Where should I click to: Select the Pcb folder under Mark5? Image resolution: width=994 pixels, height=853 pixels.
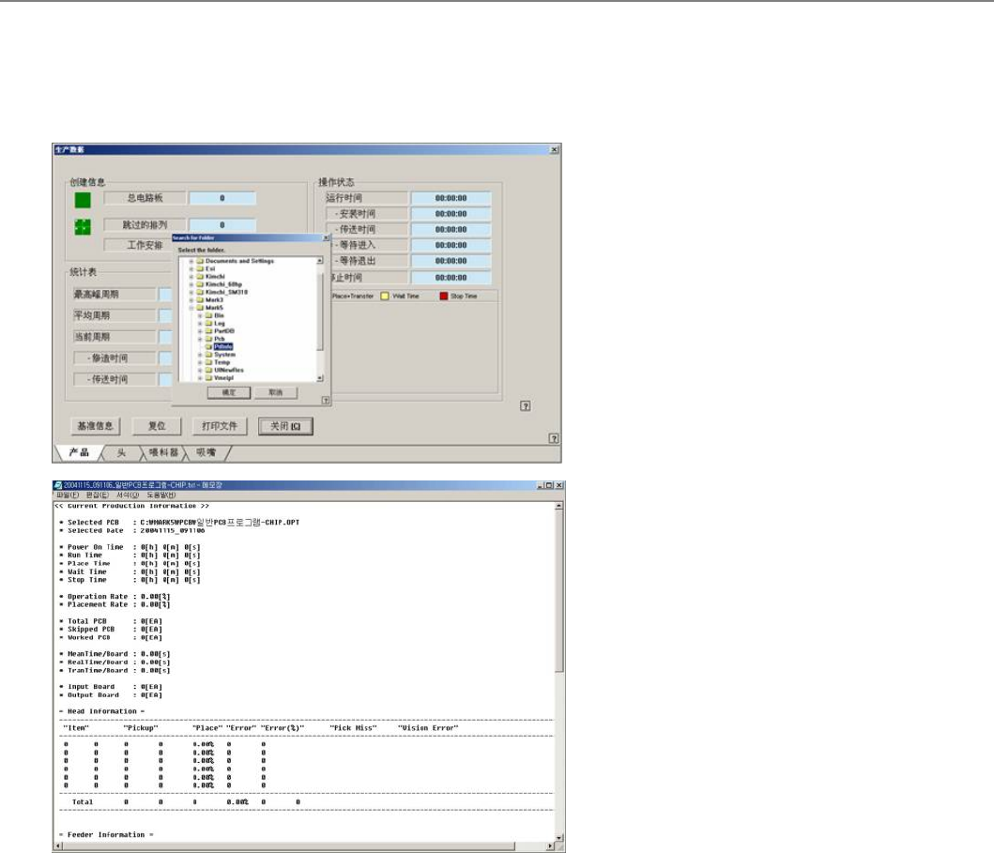coord(220,339)
